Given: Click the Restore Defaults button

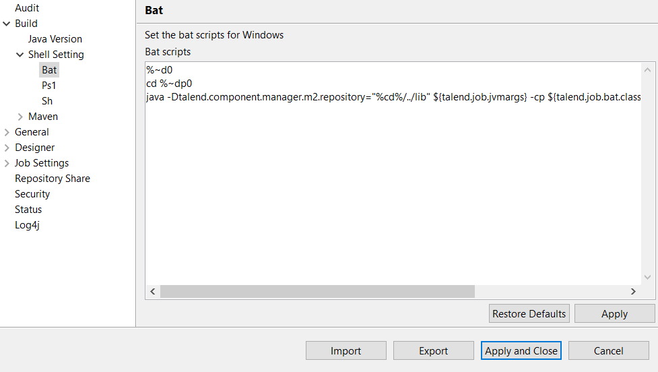Looking at the screenshot, I should [529, 313].
